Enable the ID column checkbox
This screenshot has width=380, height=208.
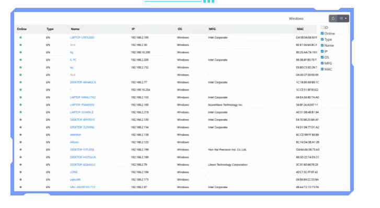click(322, 27)
